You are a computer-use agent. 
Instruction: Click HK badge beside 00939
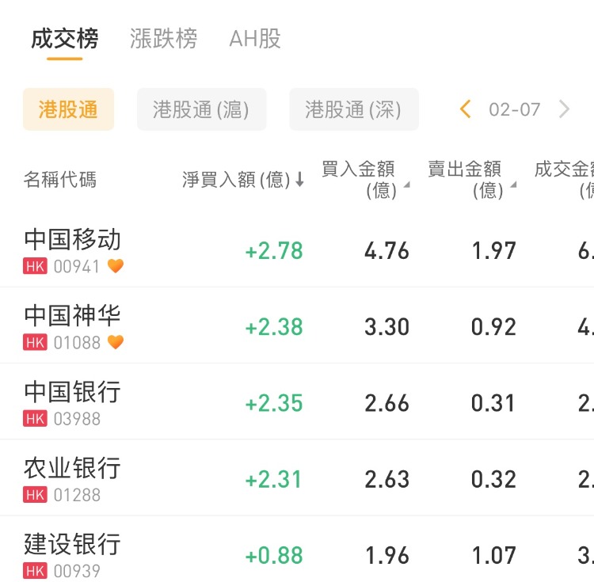click(36, 570)
